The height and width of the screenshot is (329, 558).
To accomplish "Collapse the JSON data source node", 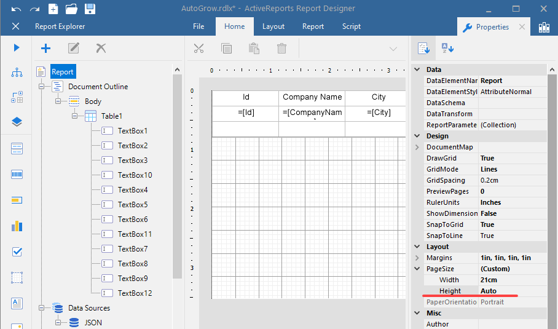I will tap(58, 323).
